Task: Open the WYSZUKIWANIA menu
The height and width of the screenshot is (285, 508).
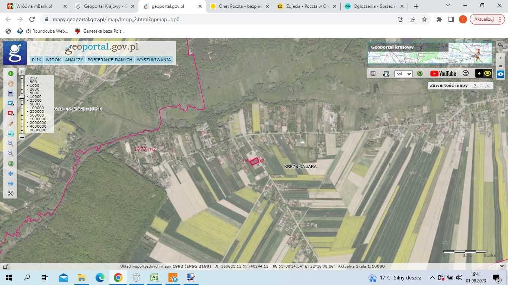Action: (154, 60)
